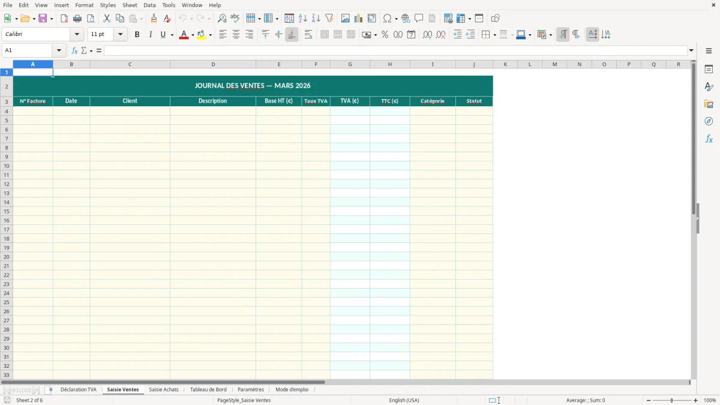This screenshot has width=720, height=405.
Task: Define print area icon
Action: tap(448, 19)
